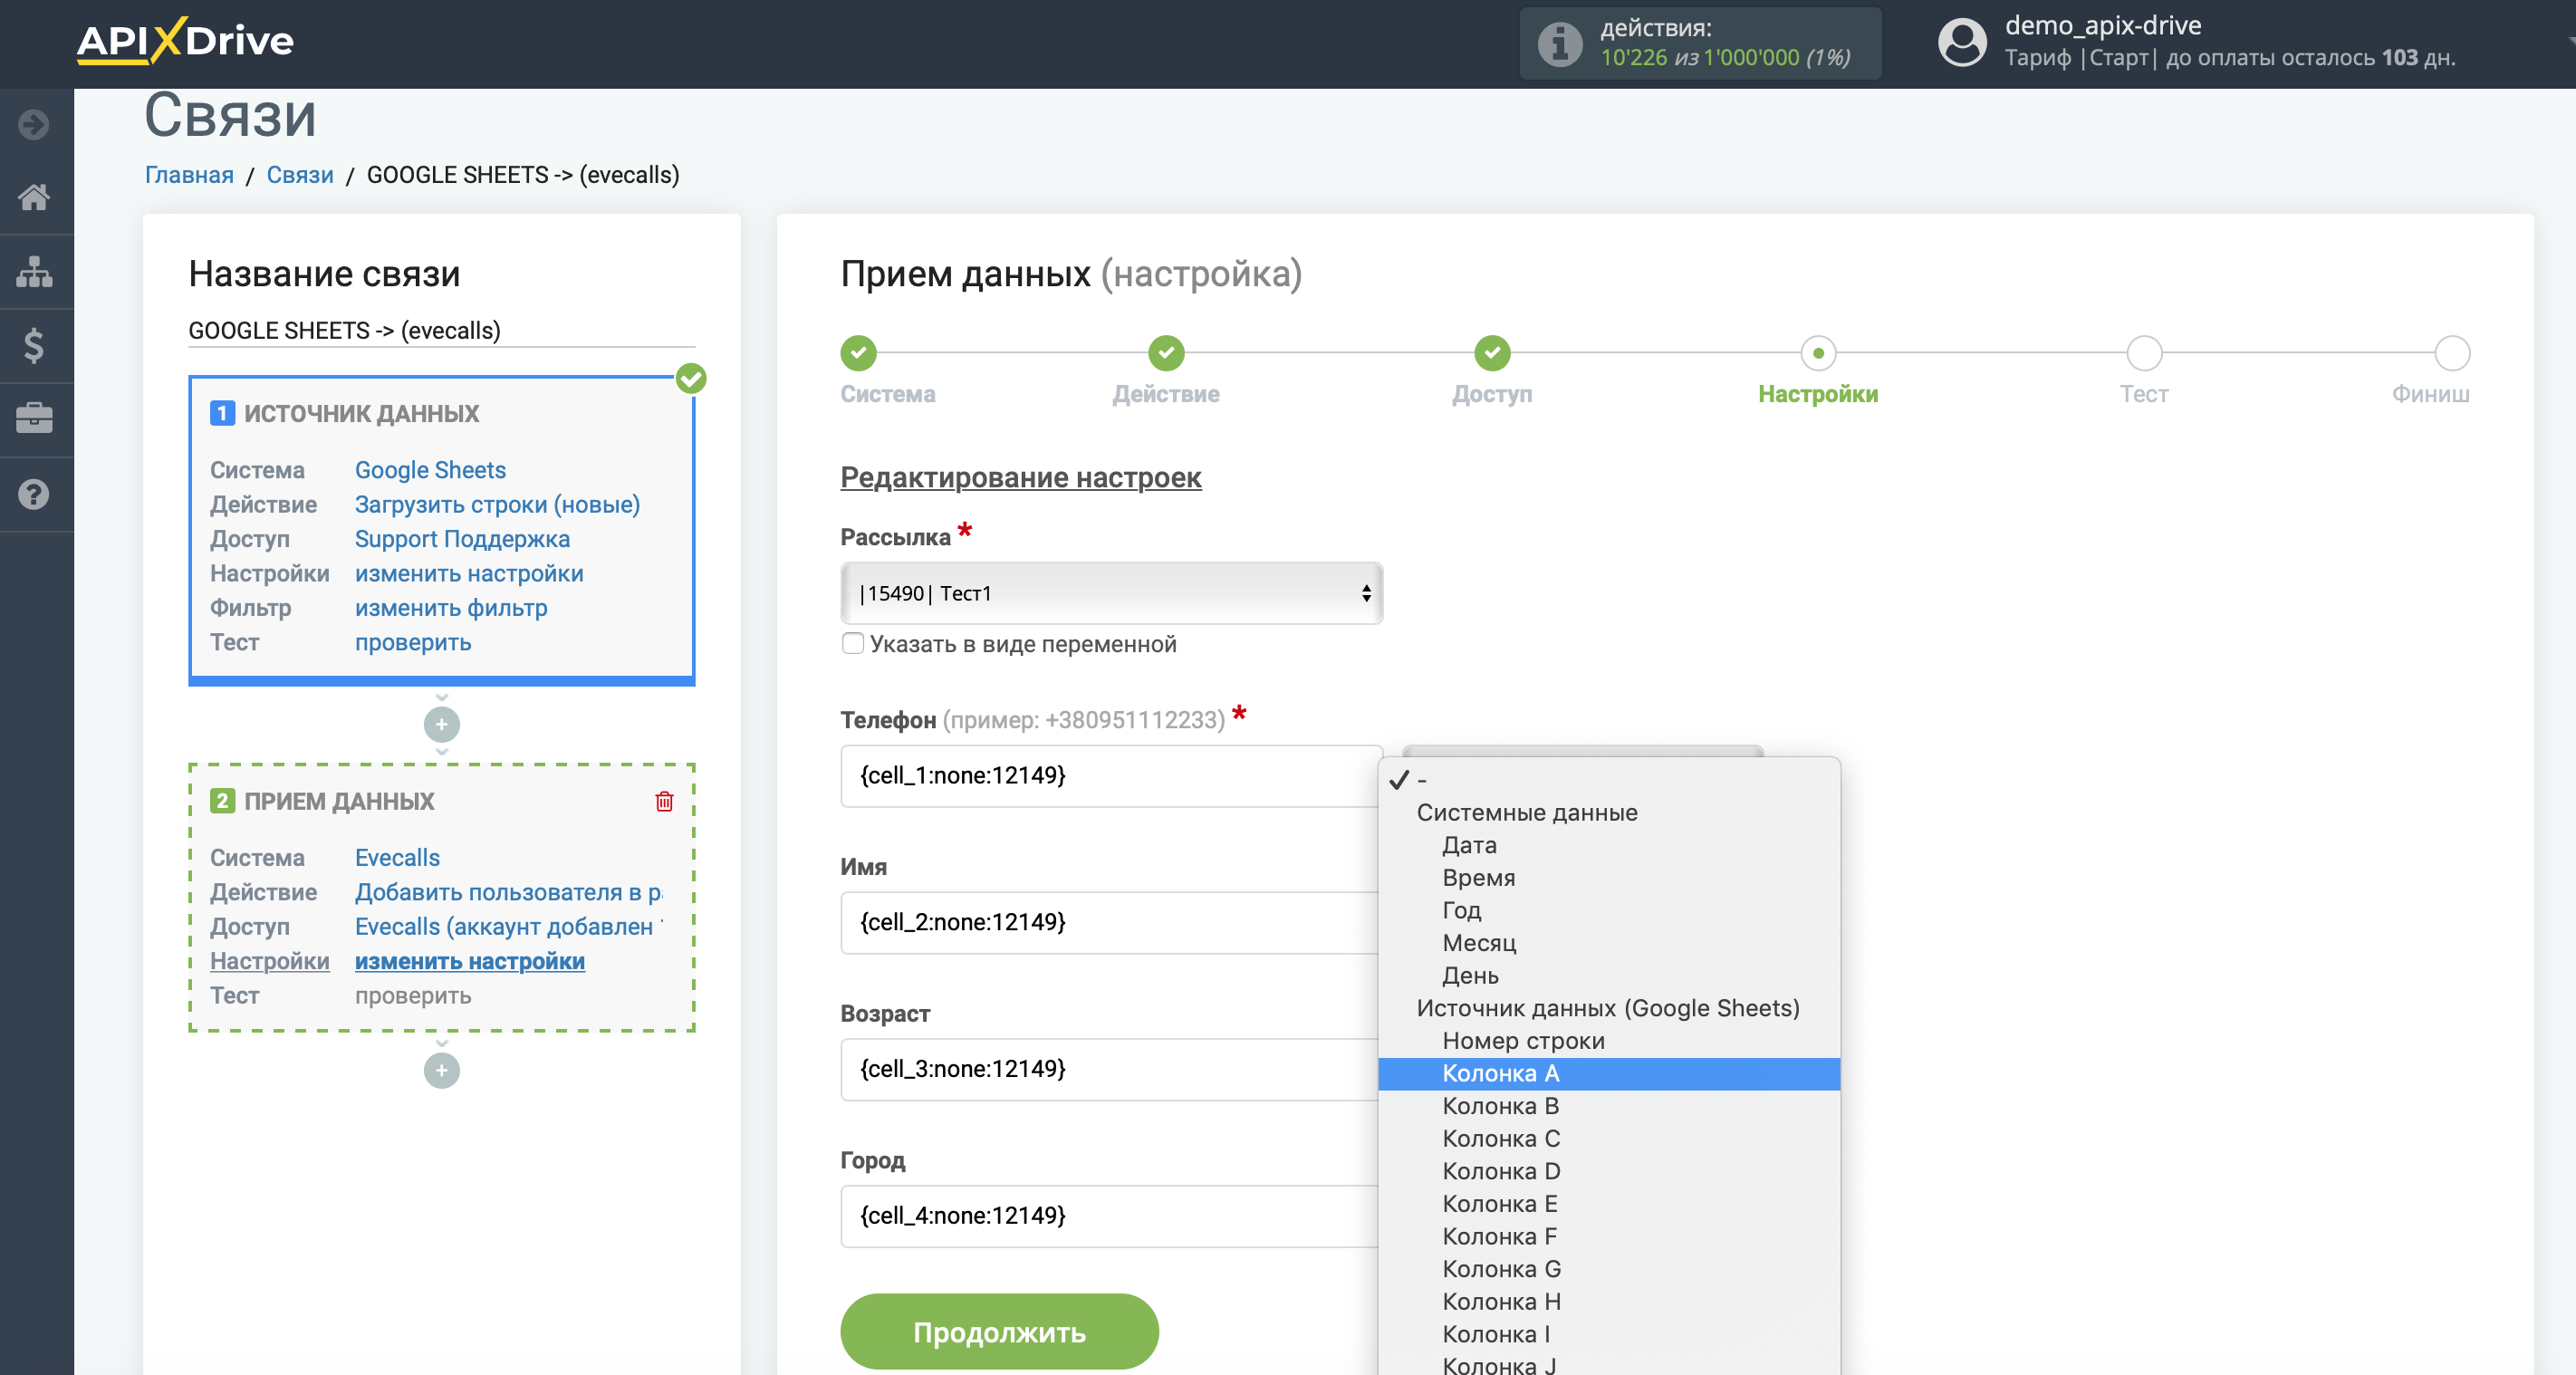The width and height of the screenshot is (2576, 1375).
Task: Choose Колонка H in the dropdown
Action: tap(1608, 1302)
